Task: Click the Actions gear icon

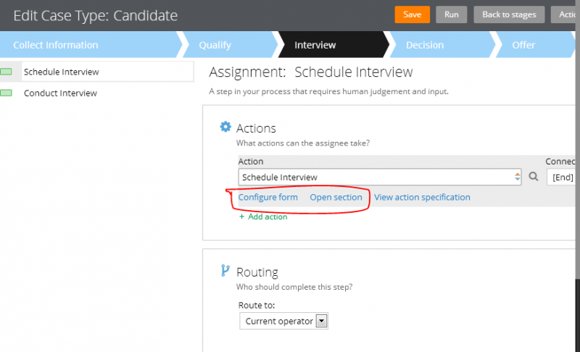Action: (225, 127)
